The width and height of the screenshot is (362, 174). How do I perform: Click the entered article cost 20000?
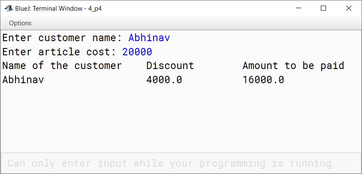coord(137,52)
